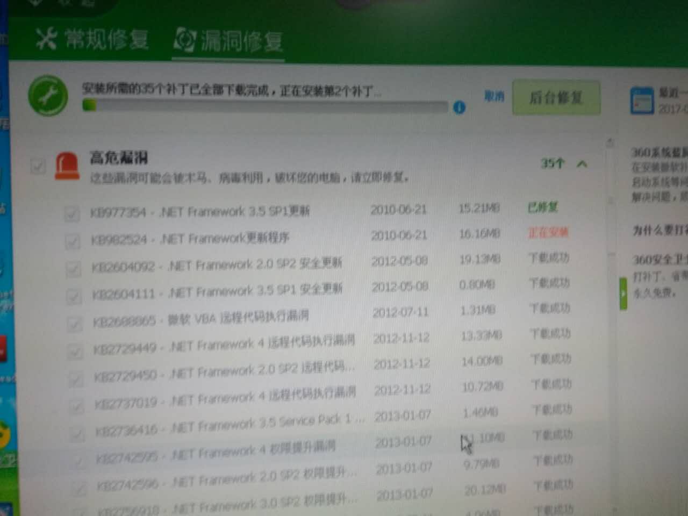Click the red siren icon next to 高危漏洞
688x516 pixels.
click(66, 165)
